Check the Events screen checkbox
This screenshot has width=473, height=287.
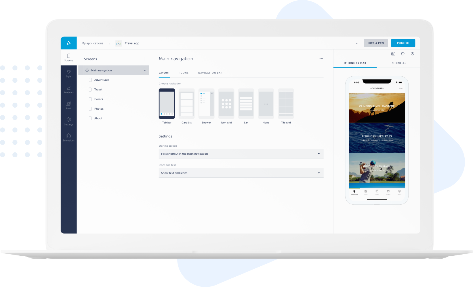pyautogui.click(x=90, y=99)
